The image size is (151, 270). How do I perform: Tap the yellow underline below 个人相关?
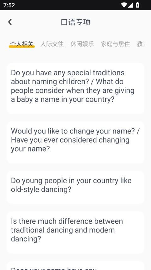22,46
